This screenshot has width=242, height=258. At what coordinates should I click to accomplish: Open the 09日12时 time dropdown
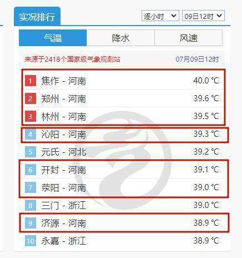(x=203, y=16)
